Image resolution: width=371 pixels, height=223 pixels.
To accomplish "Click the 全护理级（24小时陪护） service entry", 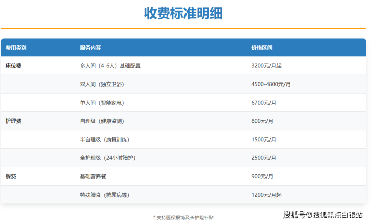I will pyautogui.click(x=107, y=158).
